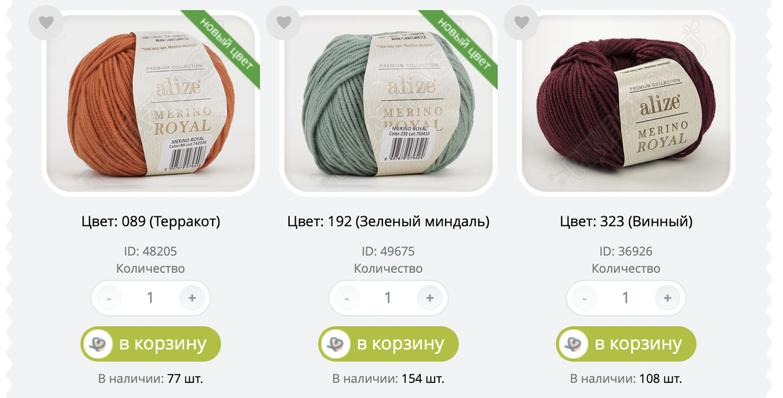Increase quantity for color 323 Винный
The width and height of the screenshot is (783, 398).
[667, 298]
